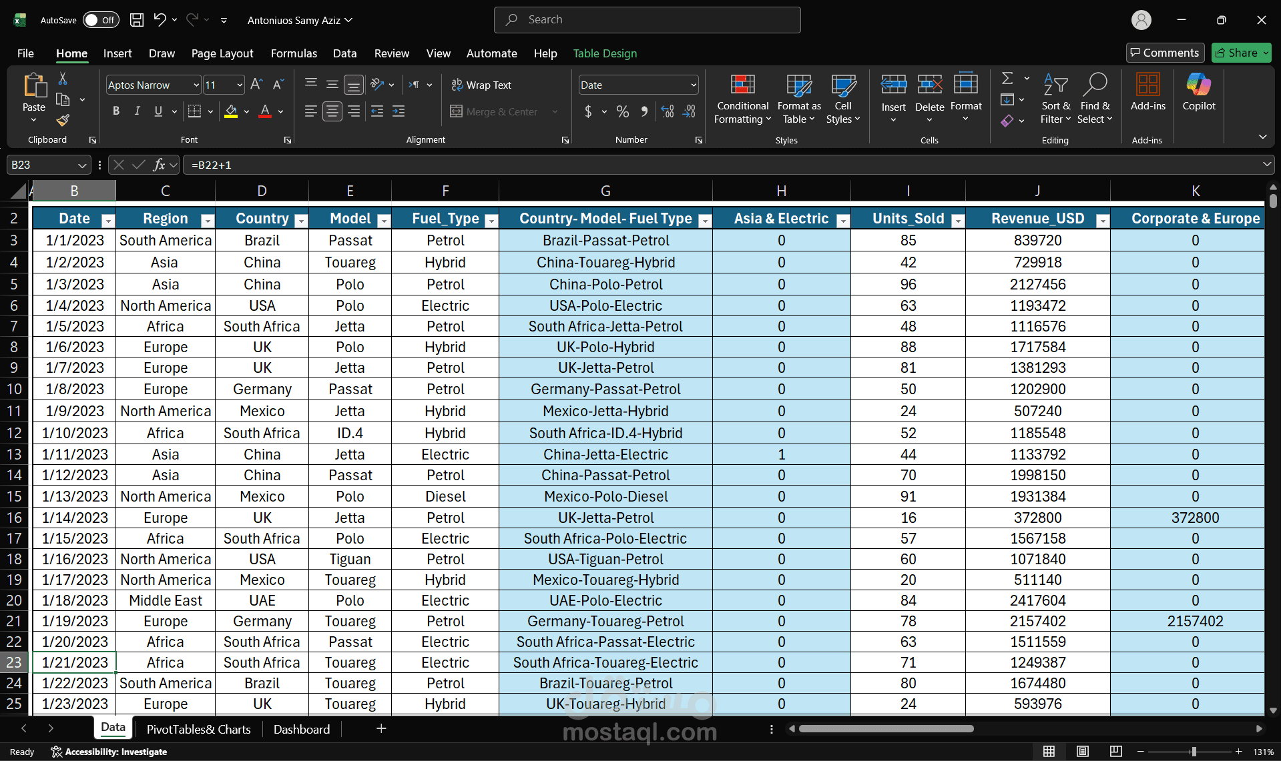Image resolution: width=1281 pixels, height=761 pixels.
Task: Open the font name dropdown
Action: (x=196, y=85)
